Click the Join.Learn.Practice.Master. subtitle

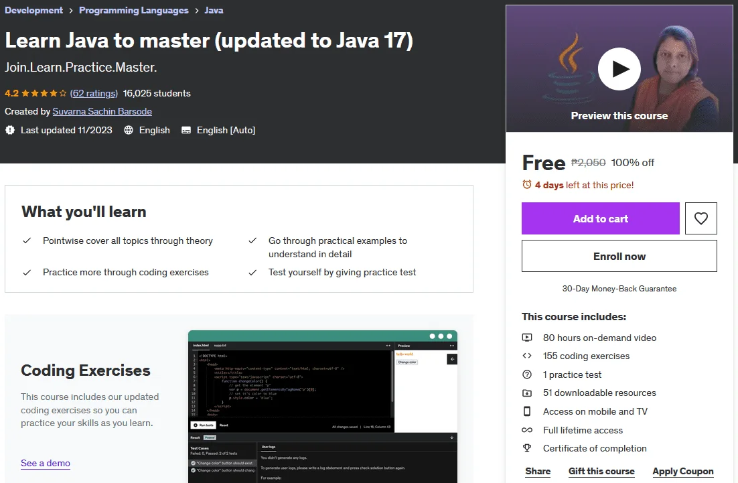(x=81, y=67)
